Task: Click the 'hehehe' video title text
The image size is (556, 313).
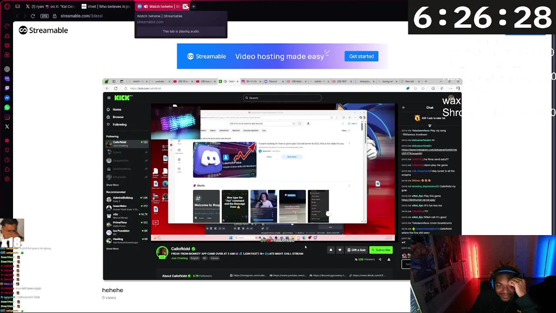Action: coord(113,290)
